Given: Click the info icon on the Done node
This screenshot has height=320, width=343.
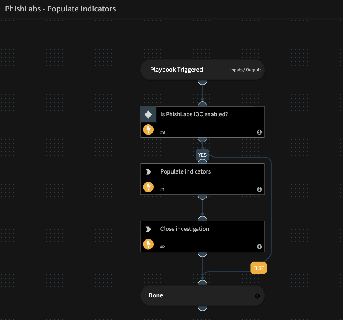Looking at the screenshot, I should [257, 296].
